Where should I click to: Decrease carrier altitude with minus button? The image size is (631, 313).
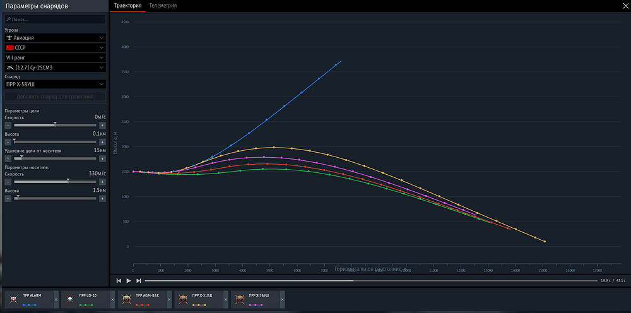coord(8,198)
